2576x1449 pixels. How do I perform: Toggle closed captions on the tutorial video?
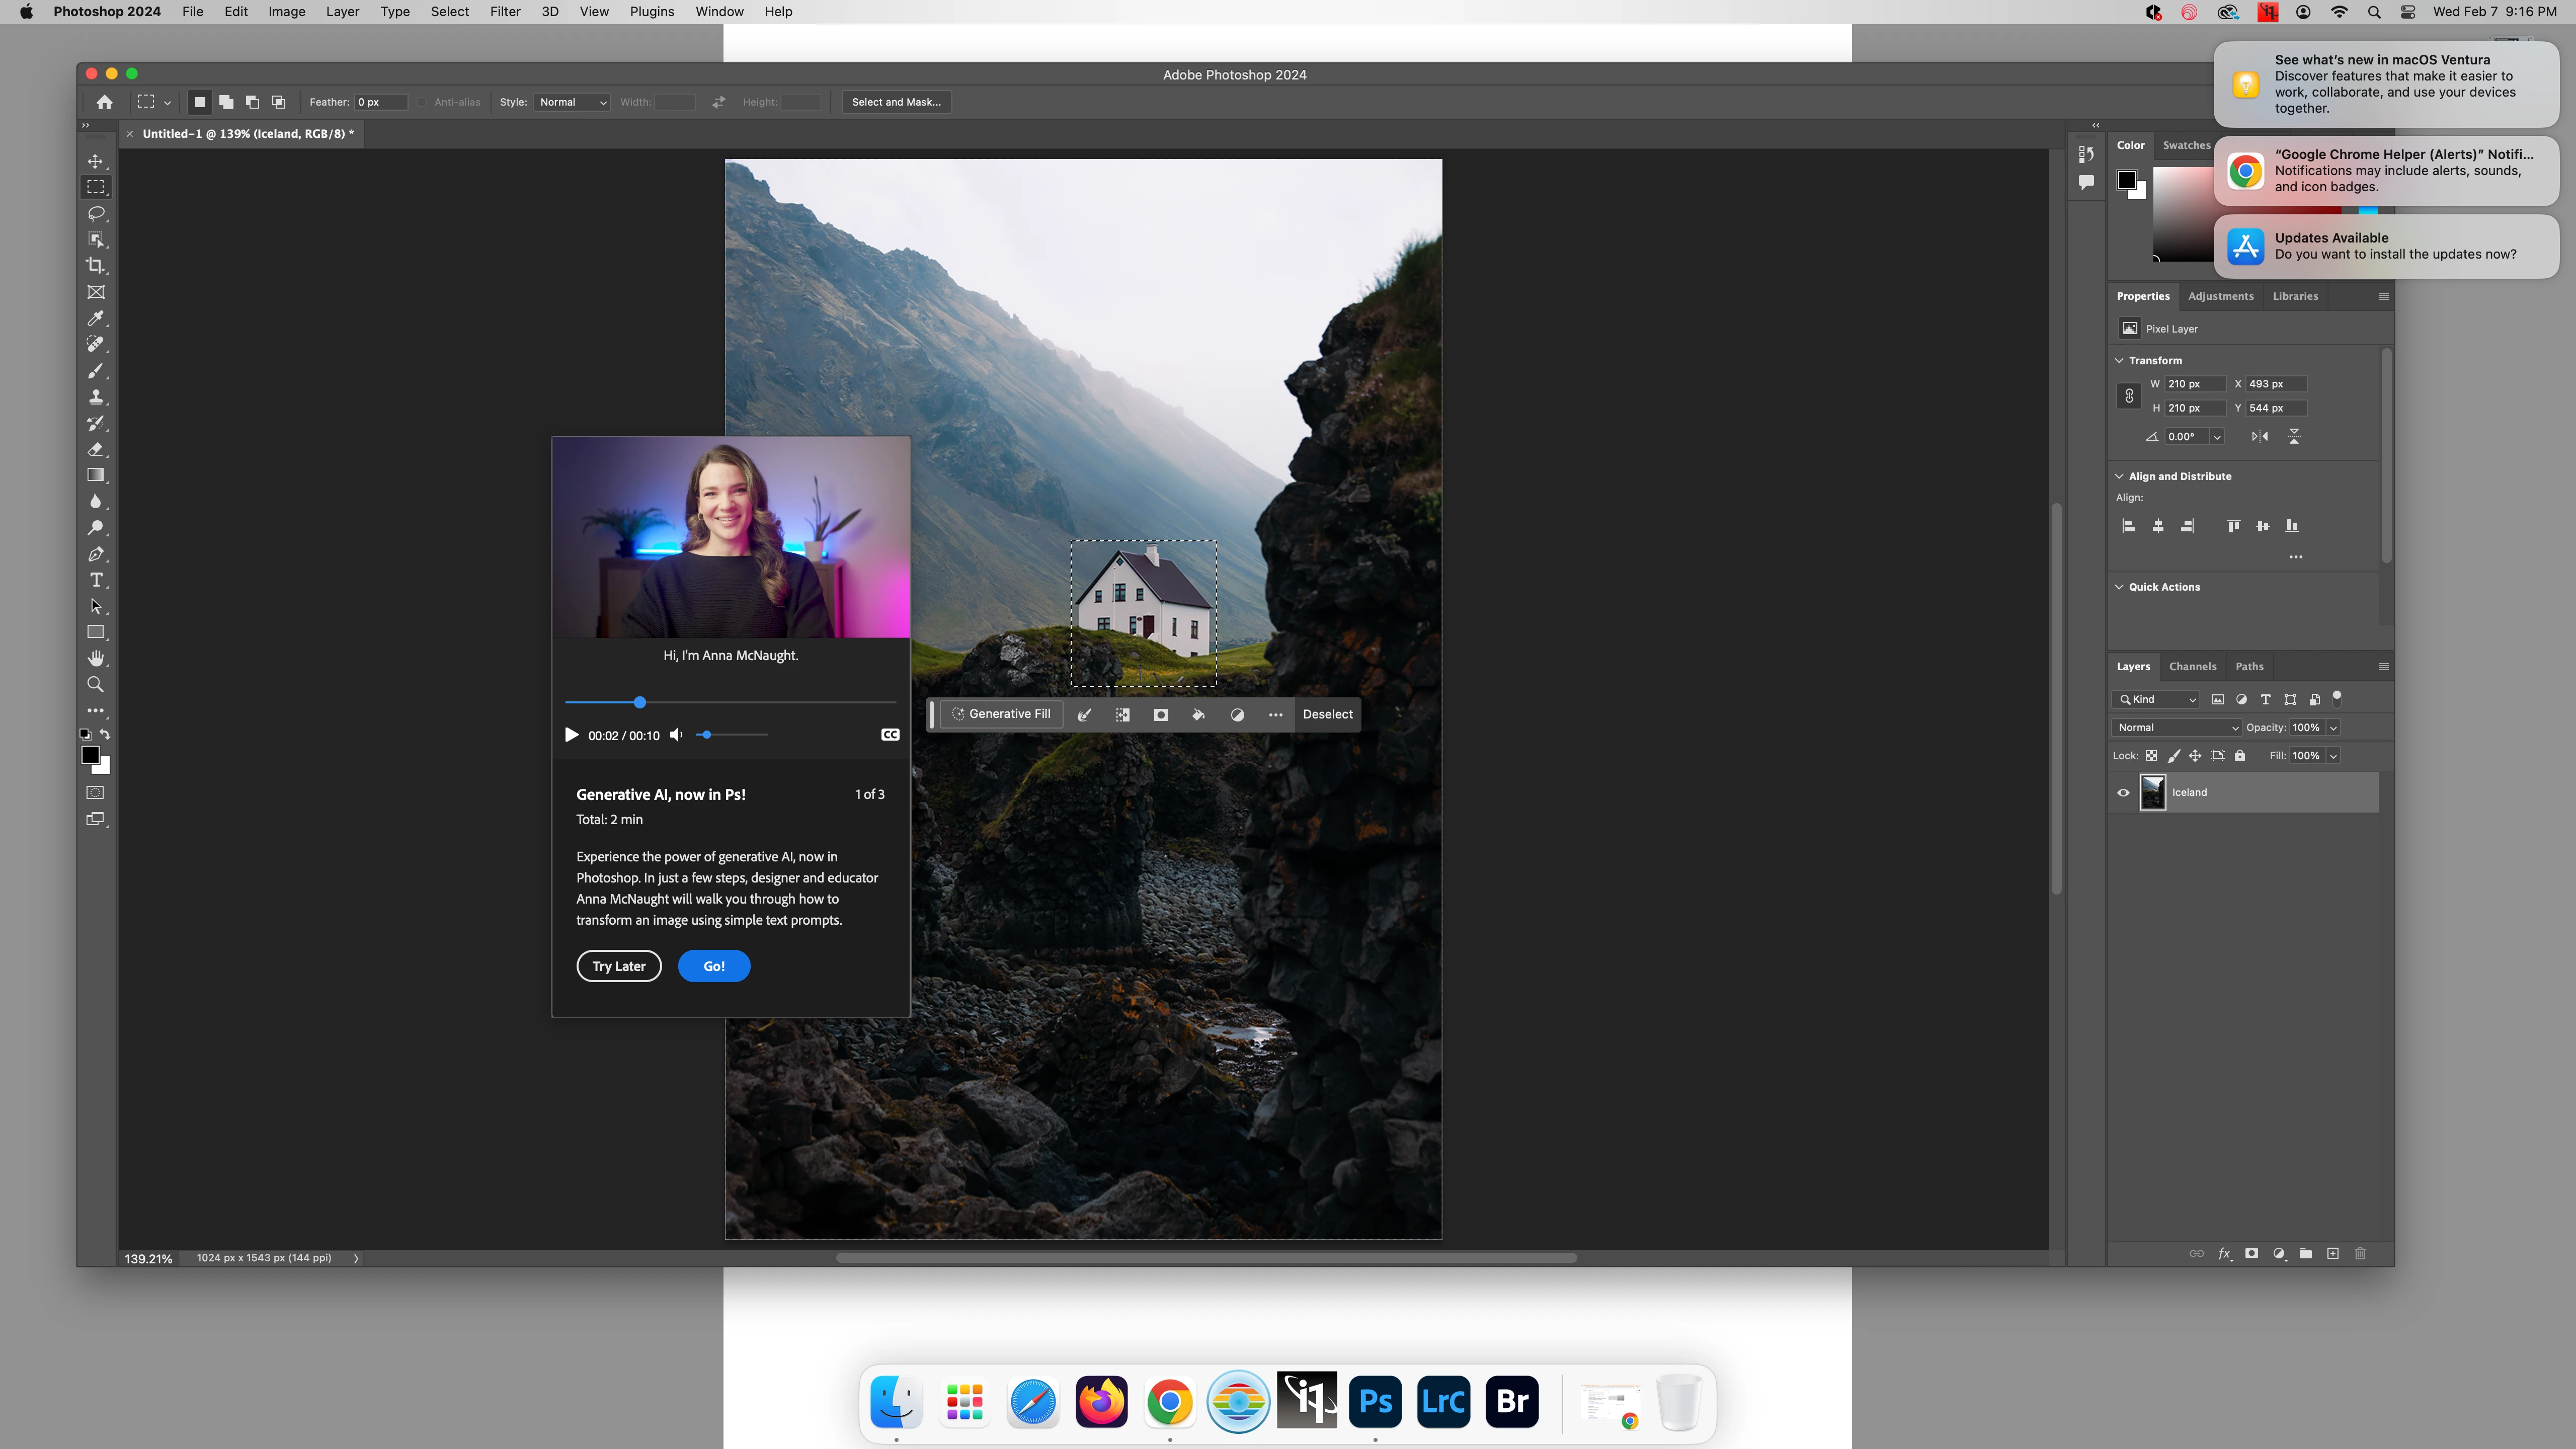click(x=890, y=735)
